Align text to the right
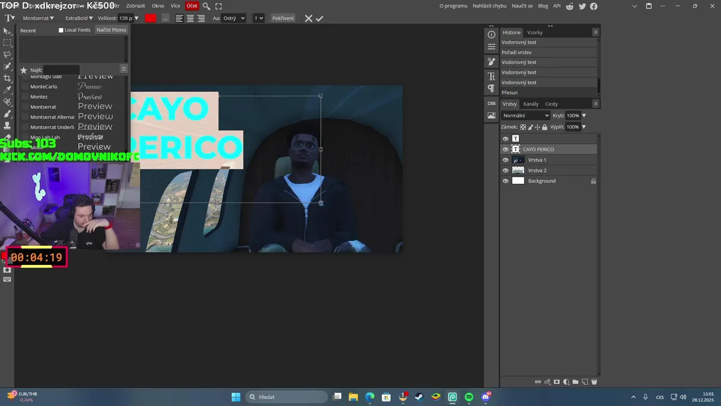 click(201, 18)
